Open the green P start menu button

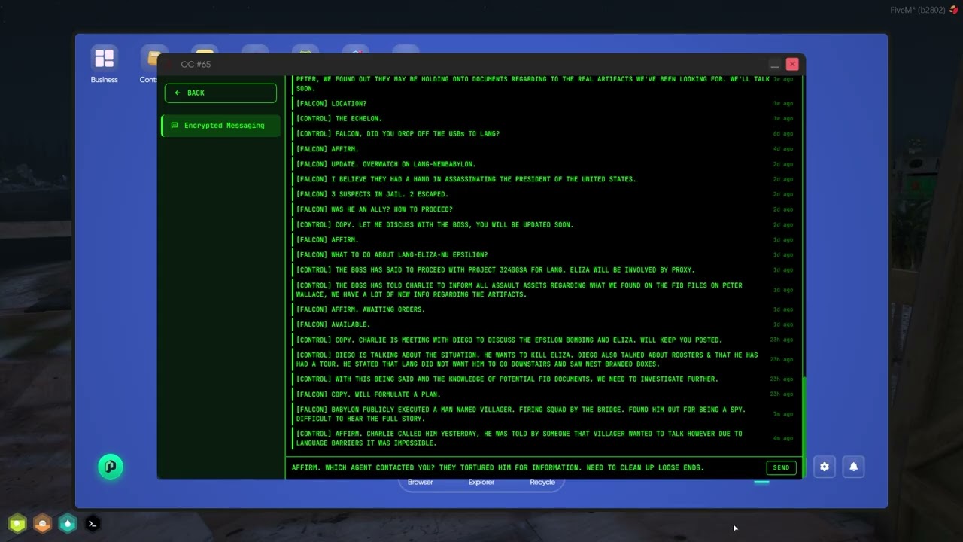click(x=111, y=467)
